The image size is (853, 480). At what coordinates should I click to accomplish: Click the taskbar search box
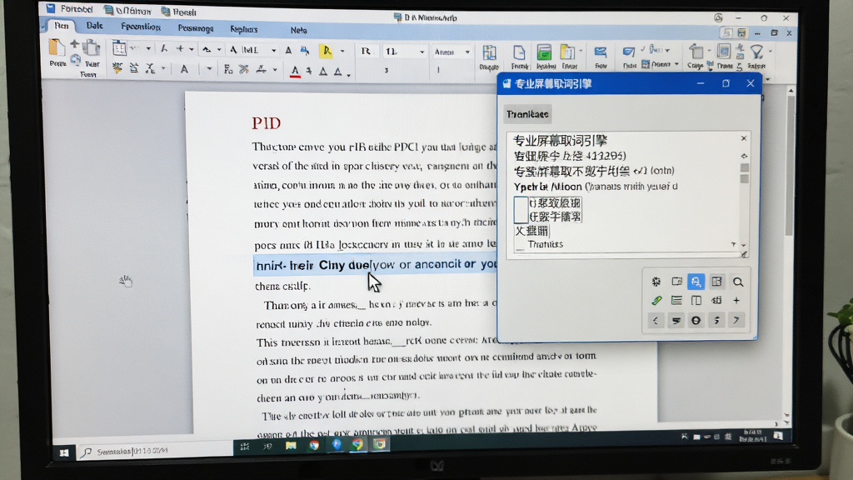point(154,451)
